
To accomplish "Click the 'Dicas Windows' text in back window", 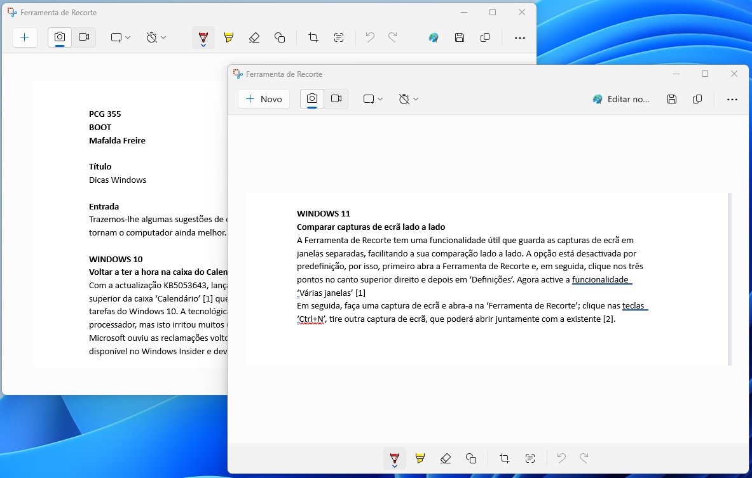I will click(x=118, y=180).
